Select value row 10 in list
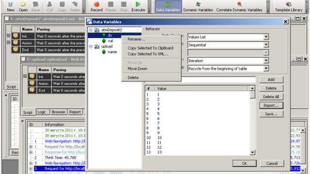This screenshot has height=174, width=310. tap(198, 138)
